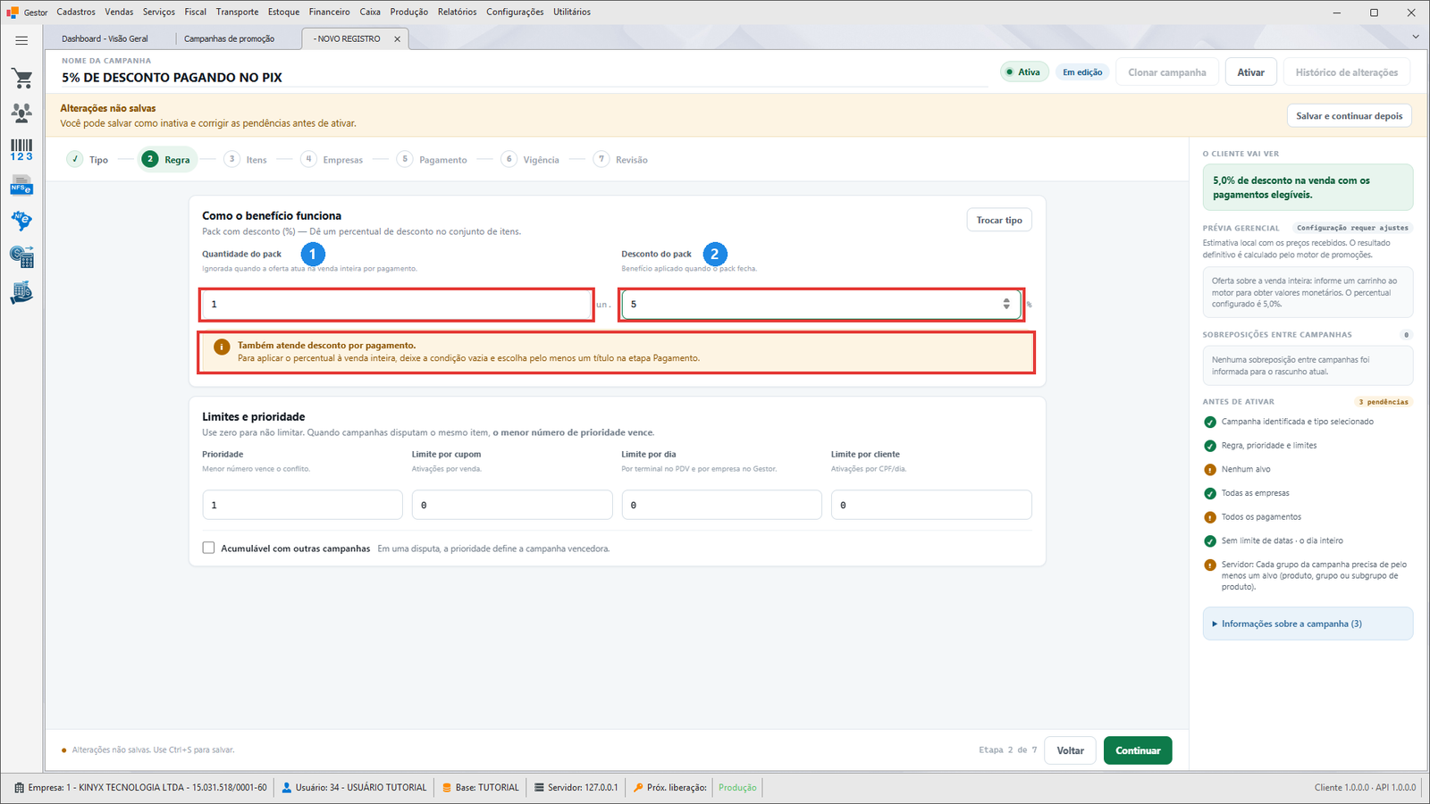1430x804 pixels.
Task: Open the Relatórios menu
Action: coord(457,12)
